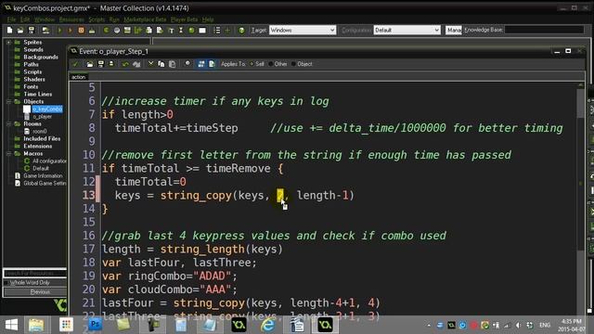The height and width of the screenshot is (334, 594).
Task: Open a project using main toolbar icon
Action: tap(20, 30)
